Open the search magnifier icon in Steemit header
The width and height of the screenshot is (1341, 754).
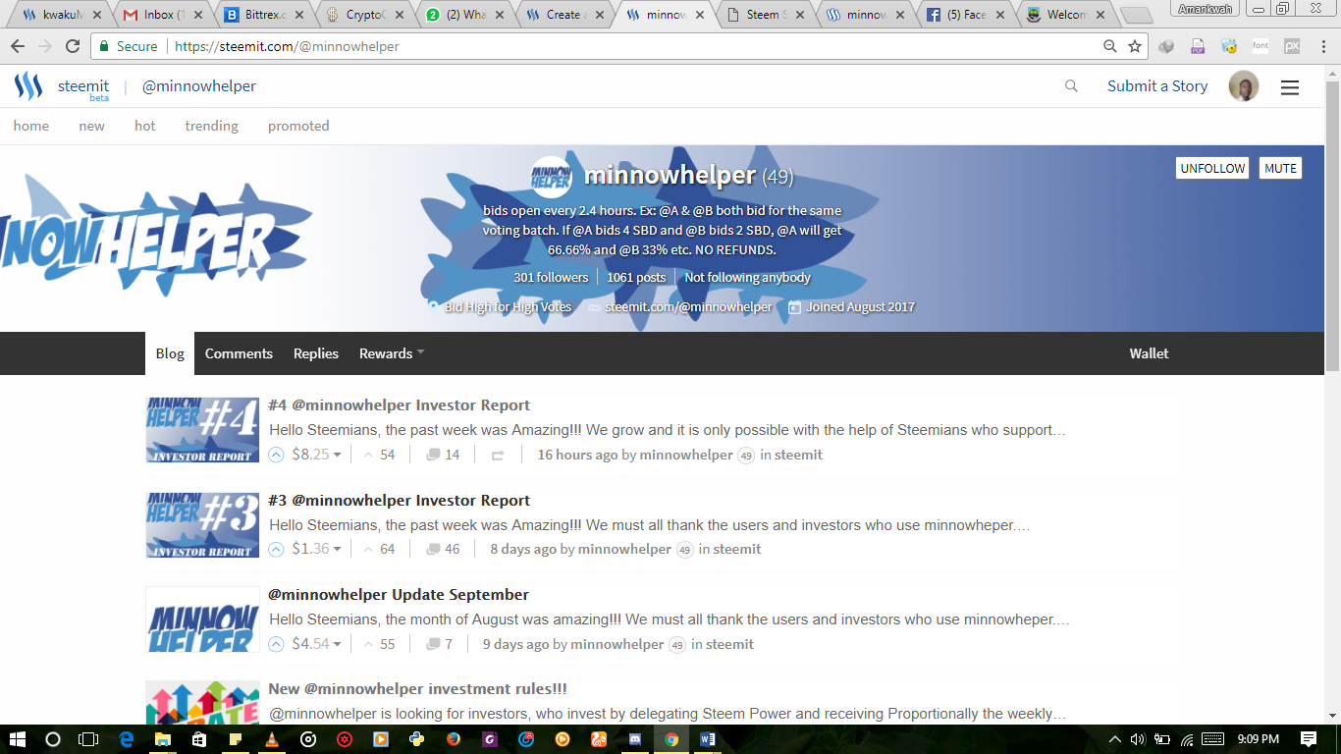1071,86
